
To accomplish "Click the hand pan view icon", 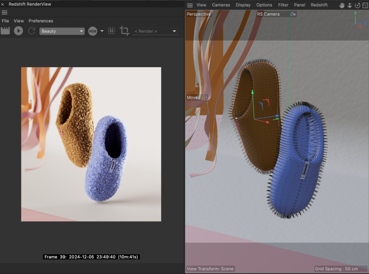I will (342, 5).
